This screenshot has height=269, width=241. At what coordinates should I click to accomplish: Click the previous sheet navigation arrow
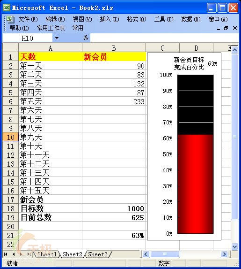(x=14, y=254)
